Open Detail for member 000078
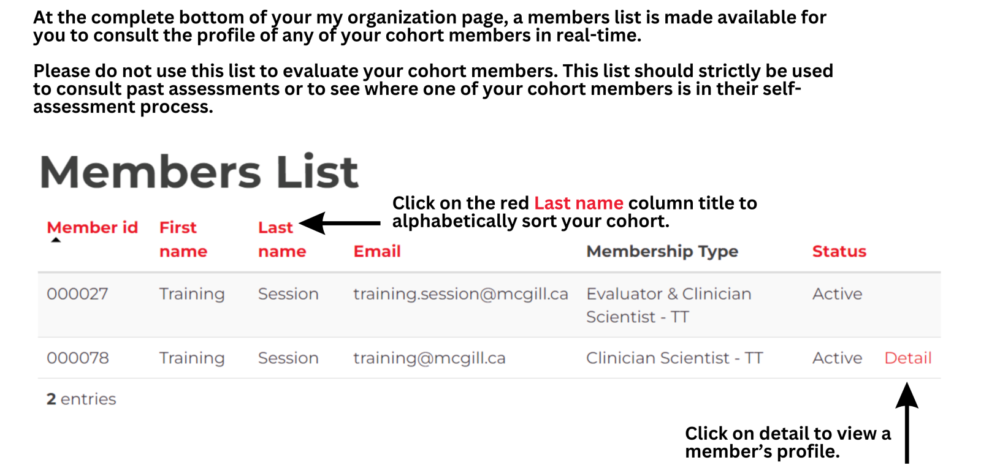 point(908,358)
